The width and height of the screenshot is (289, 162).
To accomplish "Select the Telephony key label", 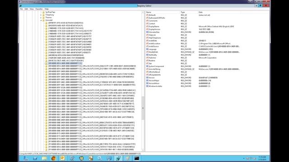I will [50, 15].
